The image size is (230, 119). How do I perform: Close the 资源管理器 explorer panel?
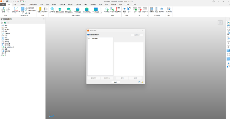[44, 19]
